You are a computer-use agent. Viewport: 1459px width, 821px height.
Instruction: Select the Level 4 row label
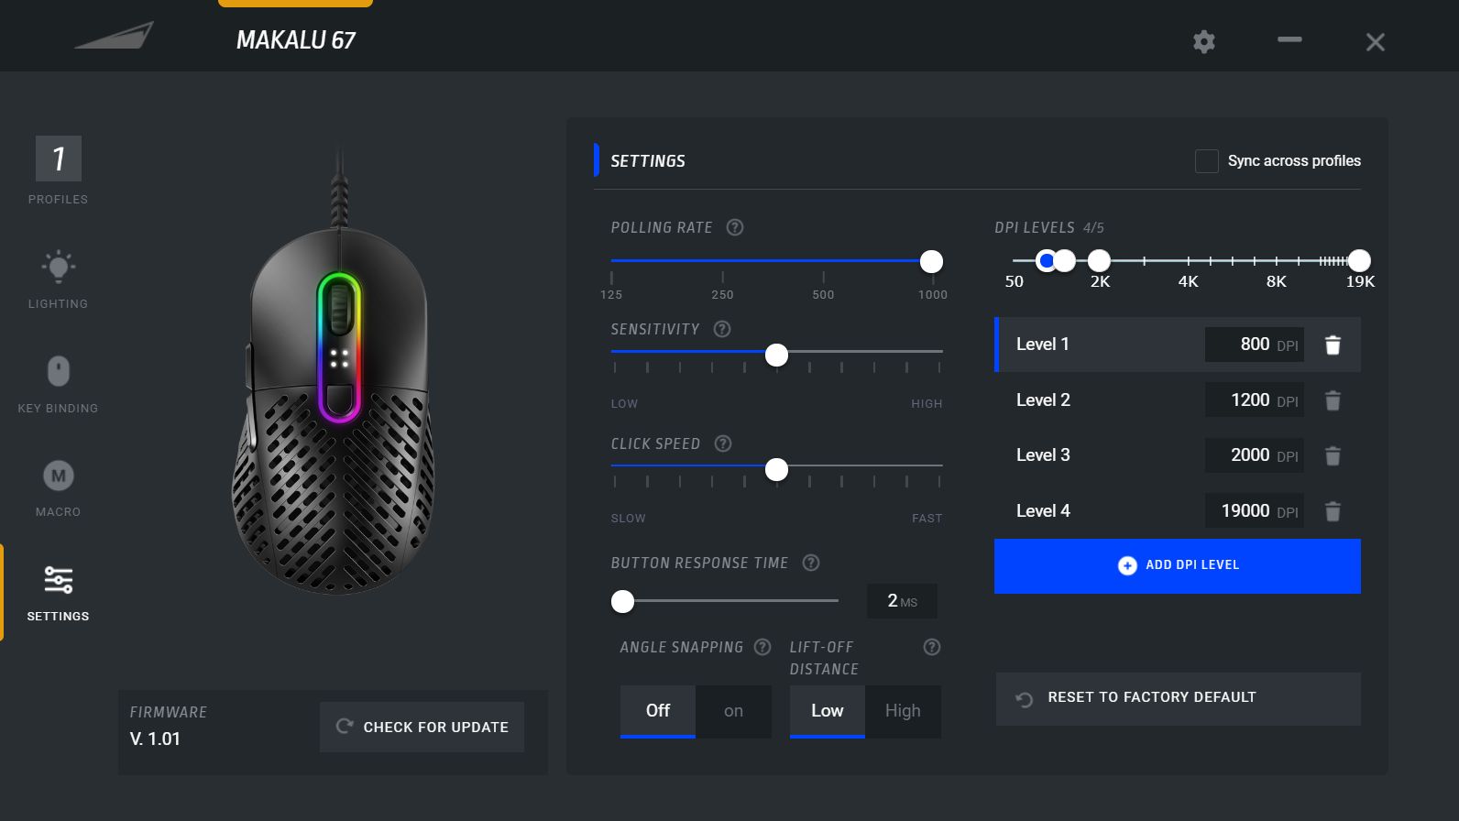1043,511
